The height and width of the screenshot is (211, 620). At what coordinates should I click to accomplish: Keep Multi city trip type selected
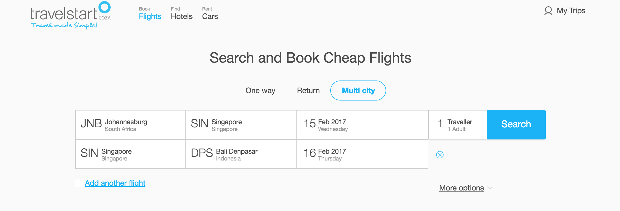[x=358, y=90]
